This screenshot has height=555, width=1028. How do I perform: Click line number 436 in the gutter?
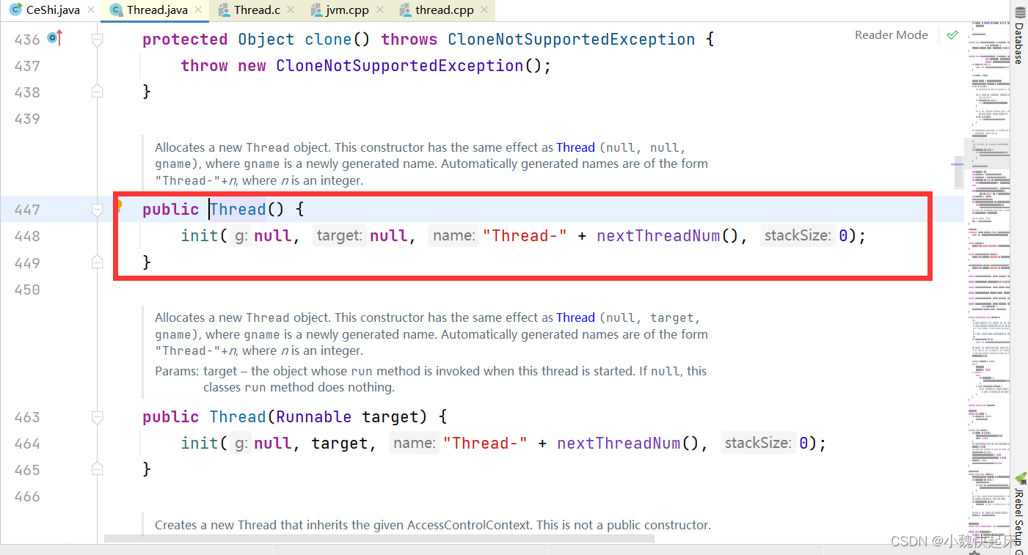(27, 40)
